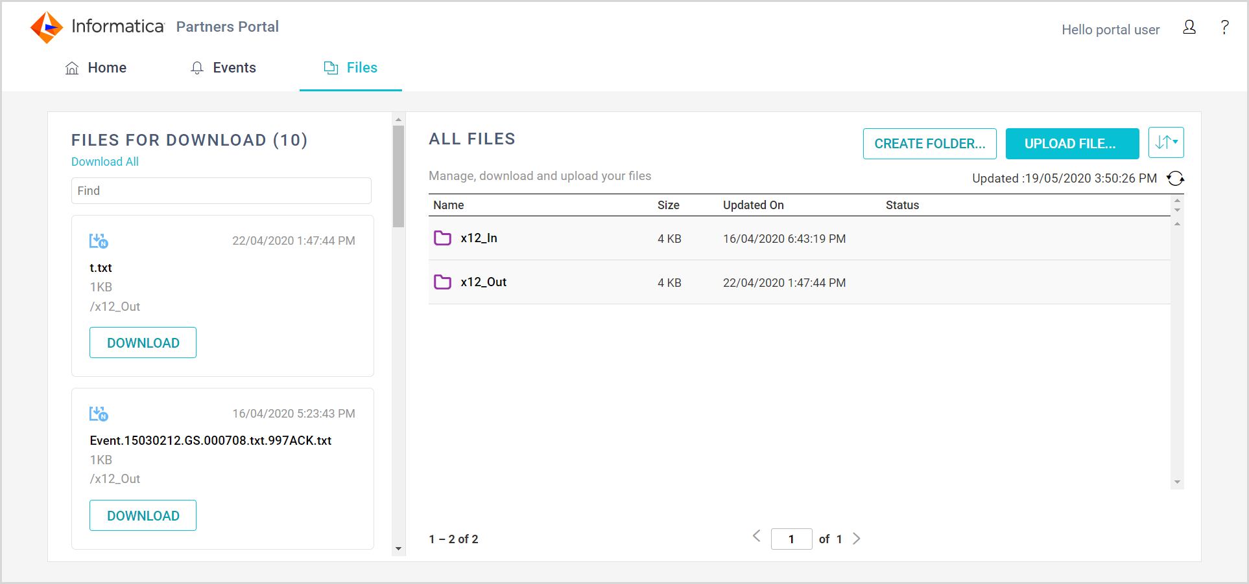The height and width of the screenshot is (584, 1249).
Task: Click the download icon on Event.15030212 card
Action: [99, 414]
